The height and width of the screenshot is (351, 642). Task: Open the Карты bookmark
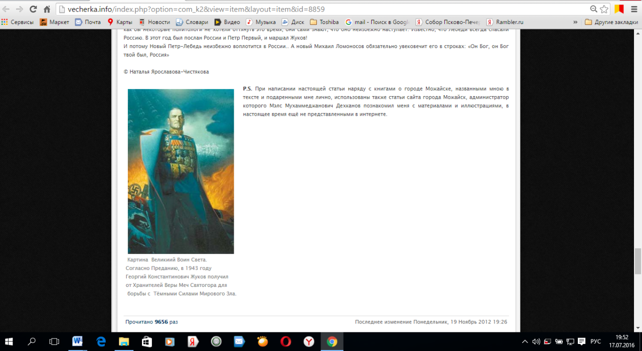(120, 22)
